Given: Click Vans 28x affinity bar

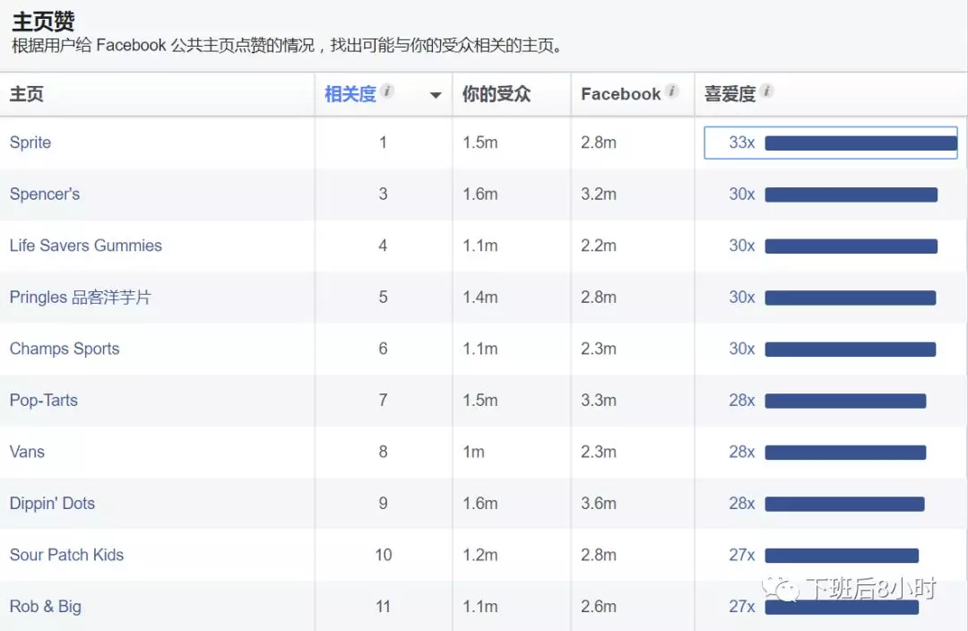Looking at the screenshot, I should point(845,453).
